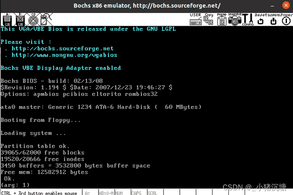This screenshot has width=293, height=195.
Task: Click the http://bochs.sourceforge.net text line
Action: [62, 48]
